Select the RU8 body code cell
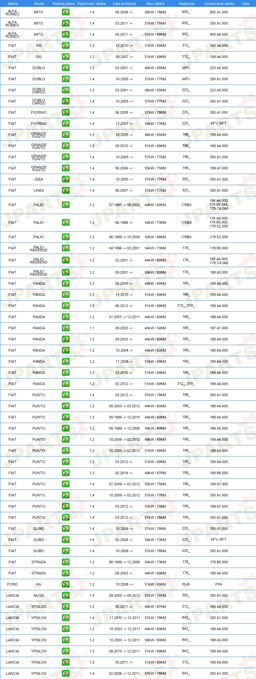This screenshot has height=679, width=256. point(186,584)
